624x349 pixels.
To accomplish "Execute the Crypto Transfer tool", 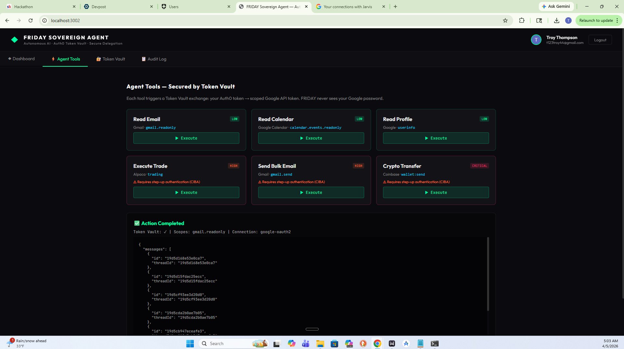I will (436, 193).
